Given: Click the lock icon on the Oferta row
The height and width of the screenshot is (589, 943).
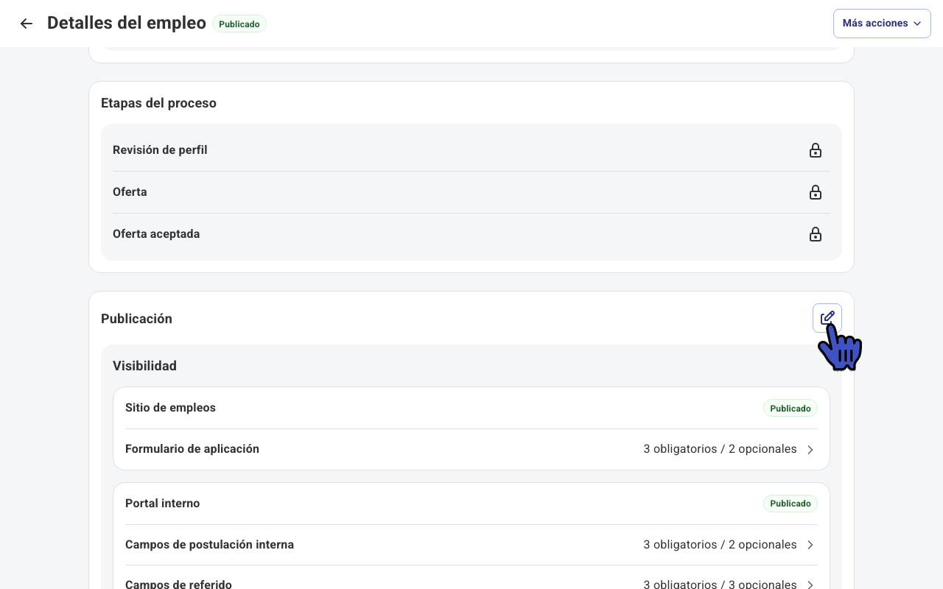Looking at the screenshot, I should point(816,192).
